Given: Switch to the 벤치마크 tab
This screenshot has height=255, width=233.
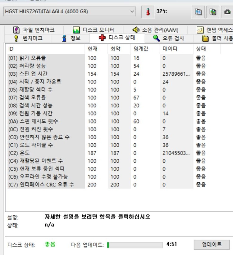Looking at the screenshot, I should (x=28, y=38).
